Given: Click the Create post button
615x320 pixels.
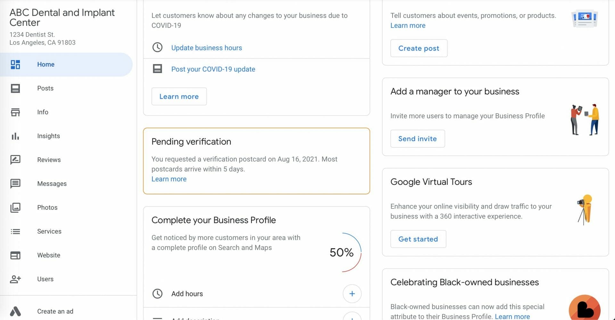Looking at the screenshot, I should click(418, 48).
